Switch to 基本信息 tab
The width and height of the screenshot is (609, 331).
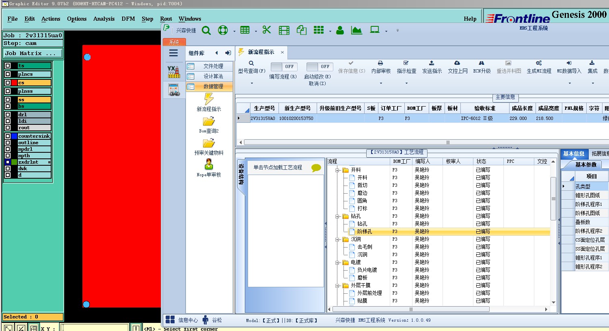click(574, 154)
